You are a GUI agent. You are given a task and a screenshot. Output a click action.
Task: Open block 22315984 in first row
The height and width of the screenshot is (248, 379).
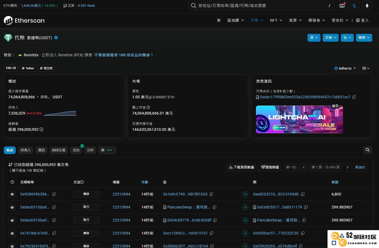(121, 194)
